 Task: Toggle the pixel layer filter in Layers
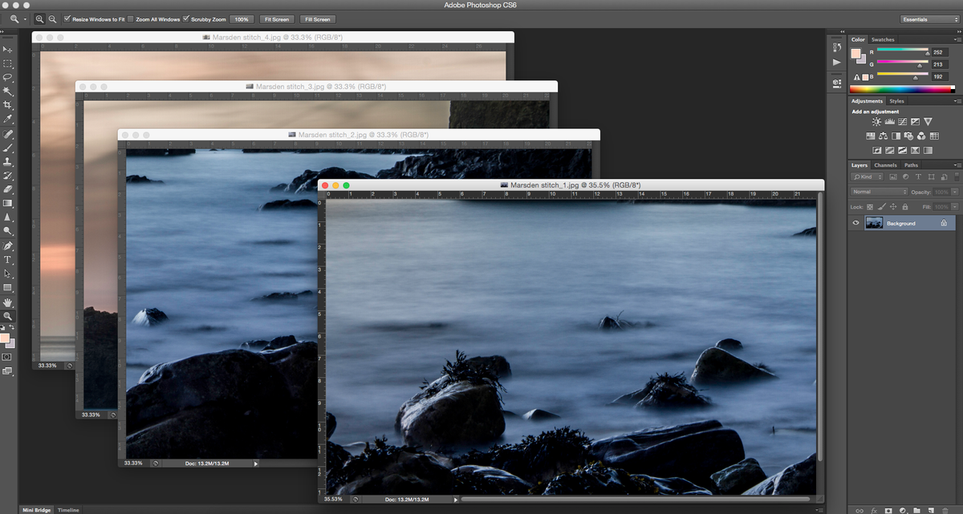(x=892, y=176)
